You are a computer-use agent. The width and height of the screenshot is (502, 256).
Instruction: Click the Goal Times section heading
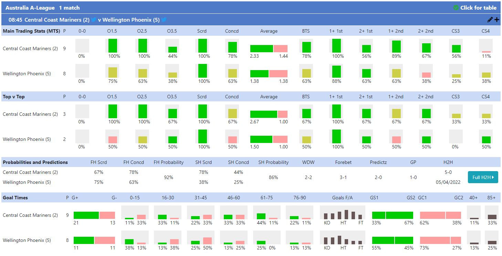(x=15, y=198)
